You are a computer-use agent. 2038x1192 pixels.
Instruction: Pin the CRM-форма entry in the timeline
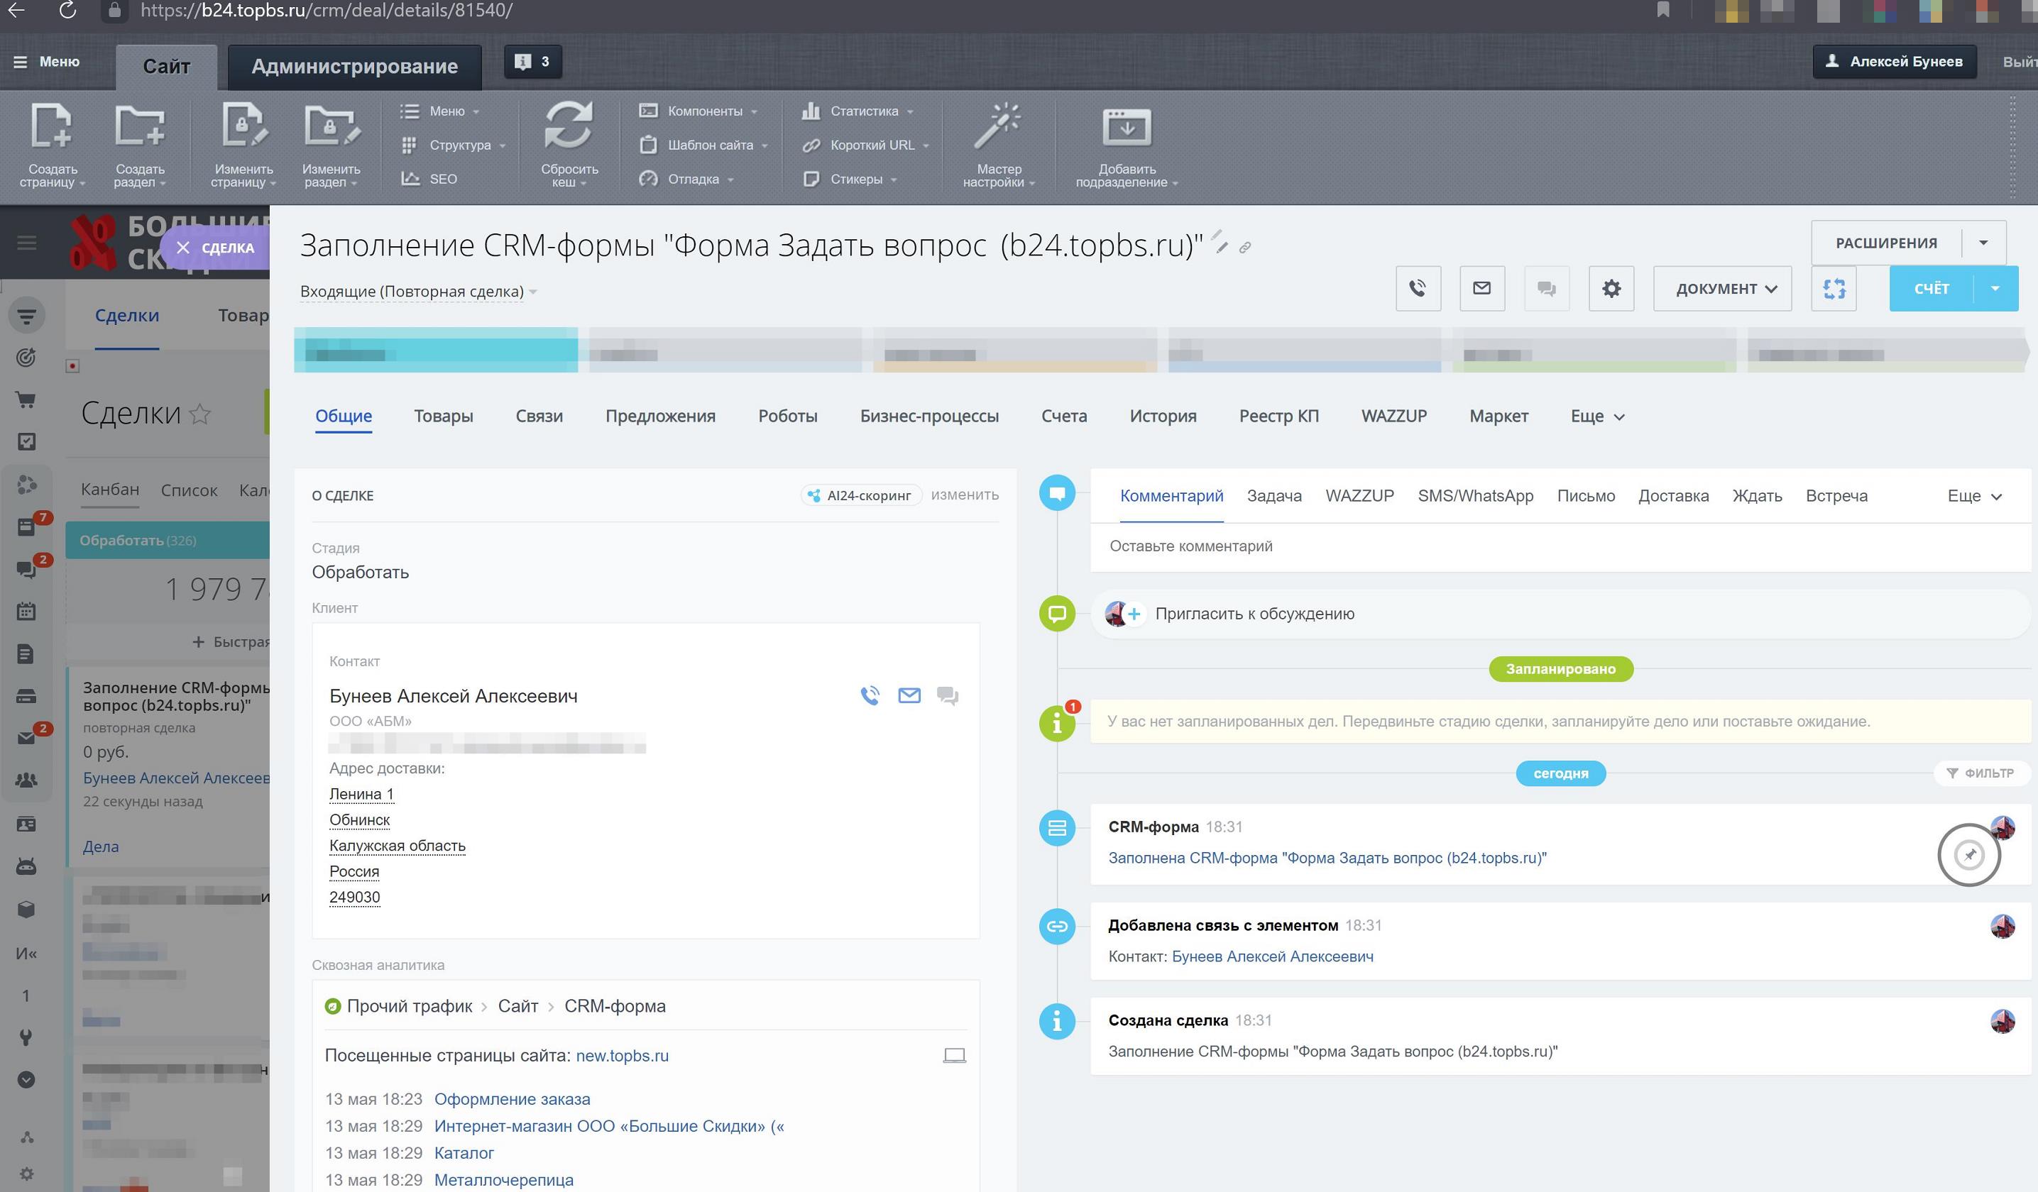click(x=1970, y=854)
